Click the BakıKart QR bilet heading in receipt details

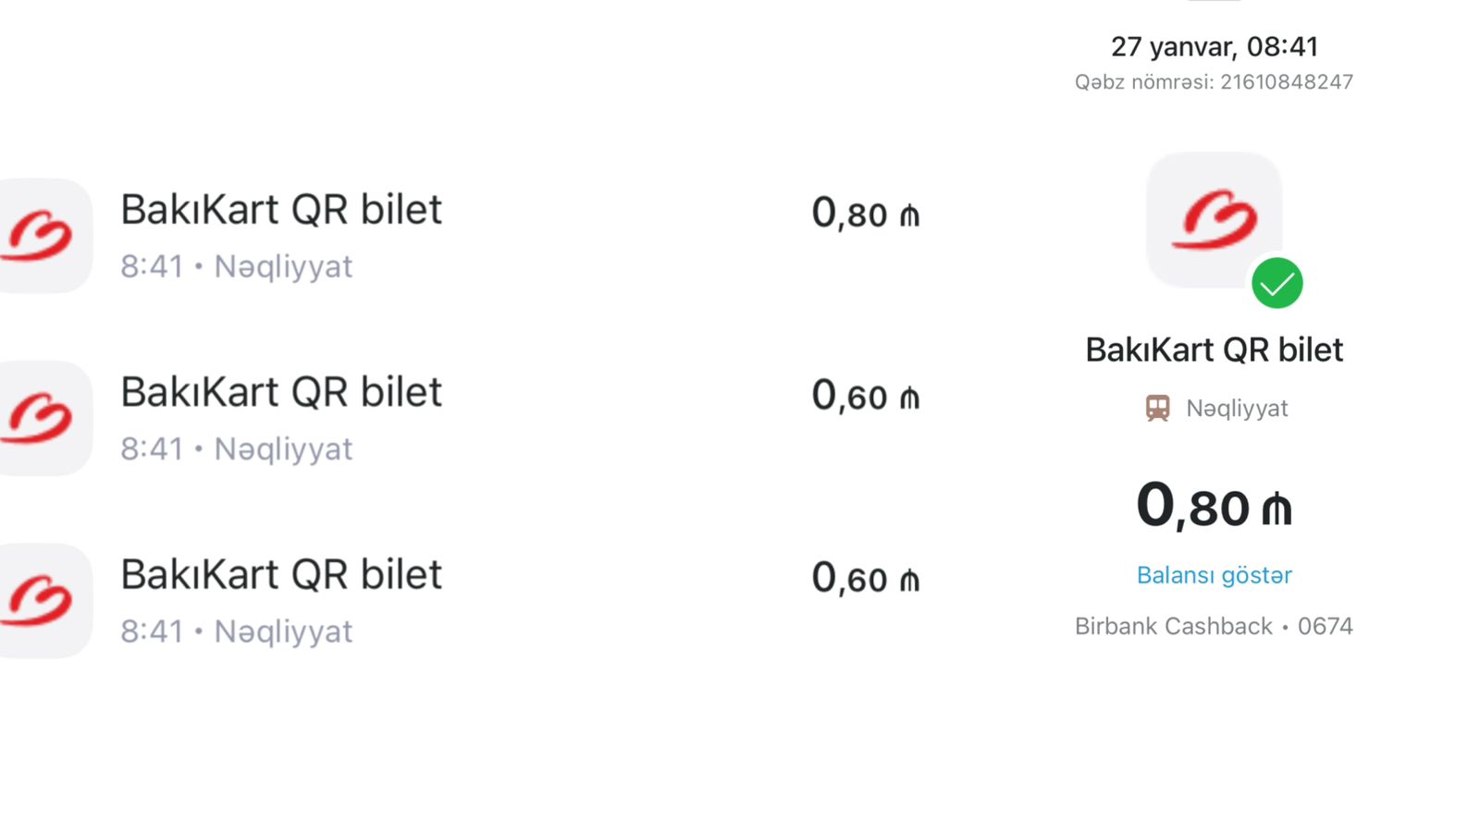click(x=1214, y=350)
